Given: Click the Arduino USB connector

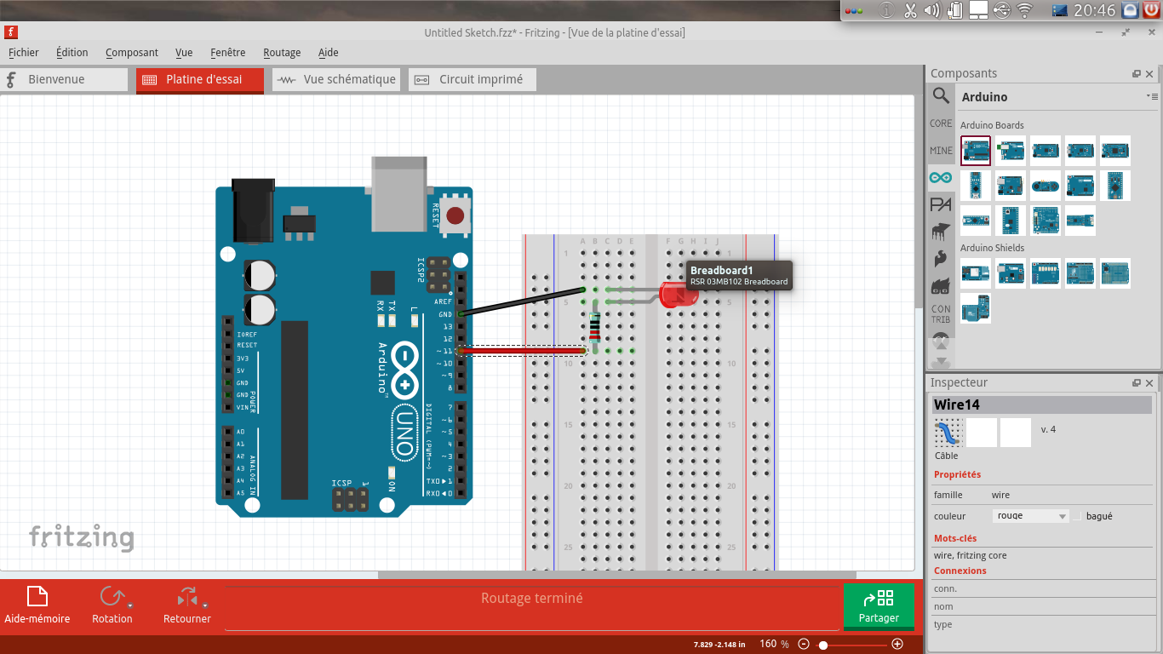Looking at the screenshot, I should tap(398, 194).
